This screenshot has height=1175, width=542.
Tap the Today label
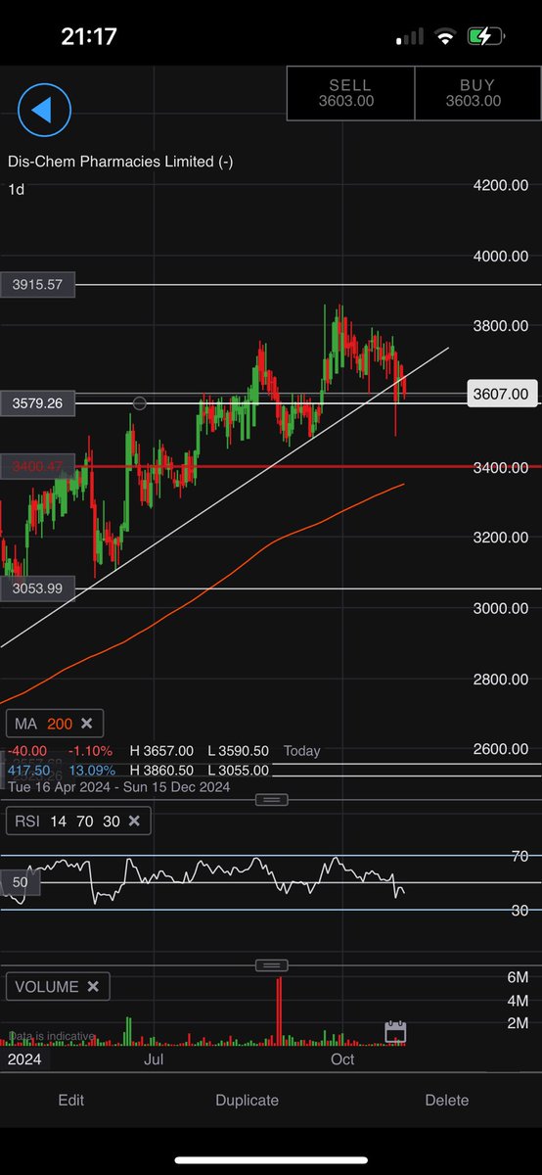click(301, 751)
